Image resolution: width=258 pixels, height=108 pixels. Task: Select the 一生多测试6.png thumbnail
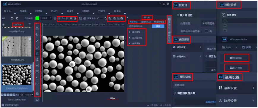17,47
